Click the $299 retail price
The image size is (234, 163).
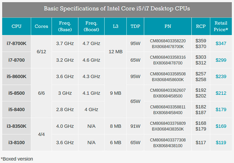pyautogui.click(x=221, y=60)
